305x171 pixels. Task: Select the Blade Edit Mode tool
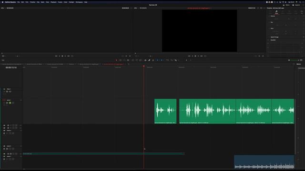(x=128, y=60)
